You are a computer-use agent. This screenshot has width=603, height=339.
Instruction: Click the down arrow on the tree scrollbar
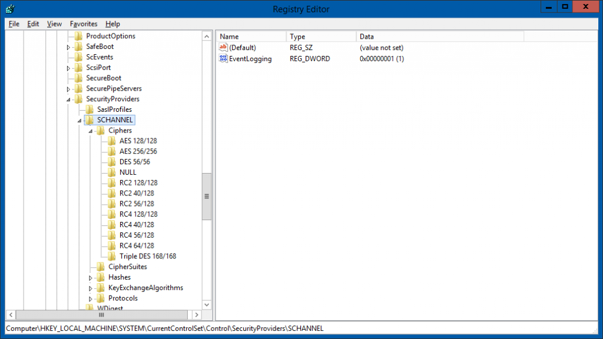[207, 304]
